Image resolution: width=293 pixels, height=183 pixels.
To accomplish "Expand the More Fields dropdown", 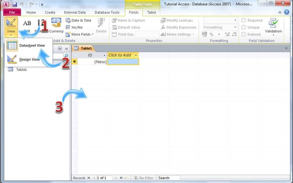I will (80, 34).
